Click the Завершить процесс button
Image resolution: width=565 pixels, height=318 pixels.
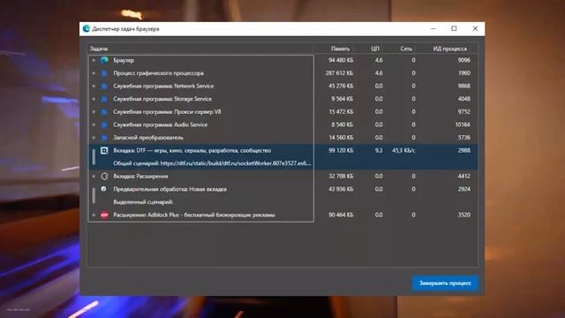pos(445,283)
